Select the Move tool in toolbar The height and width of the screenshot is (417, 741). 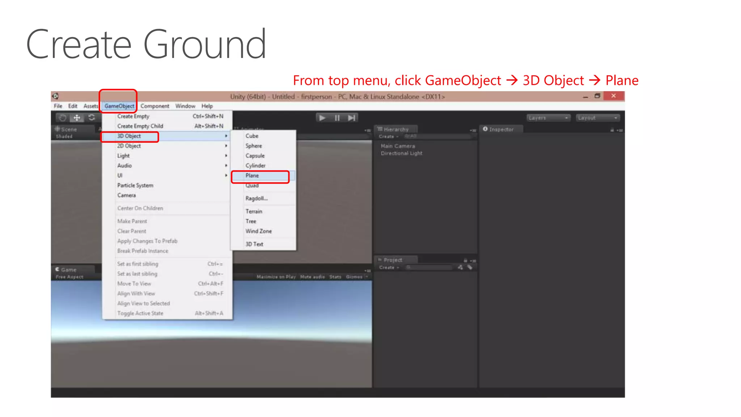(x=77, y=118)
